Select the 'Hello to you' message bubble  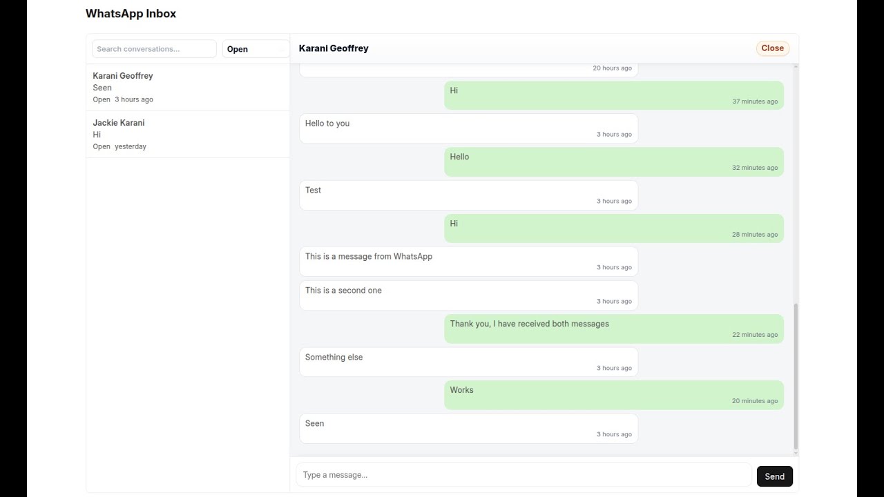[x=468, y=128]
